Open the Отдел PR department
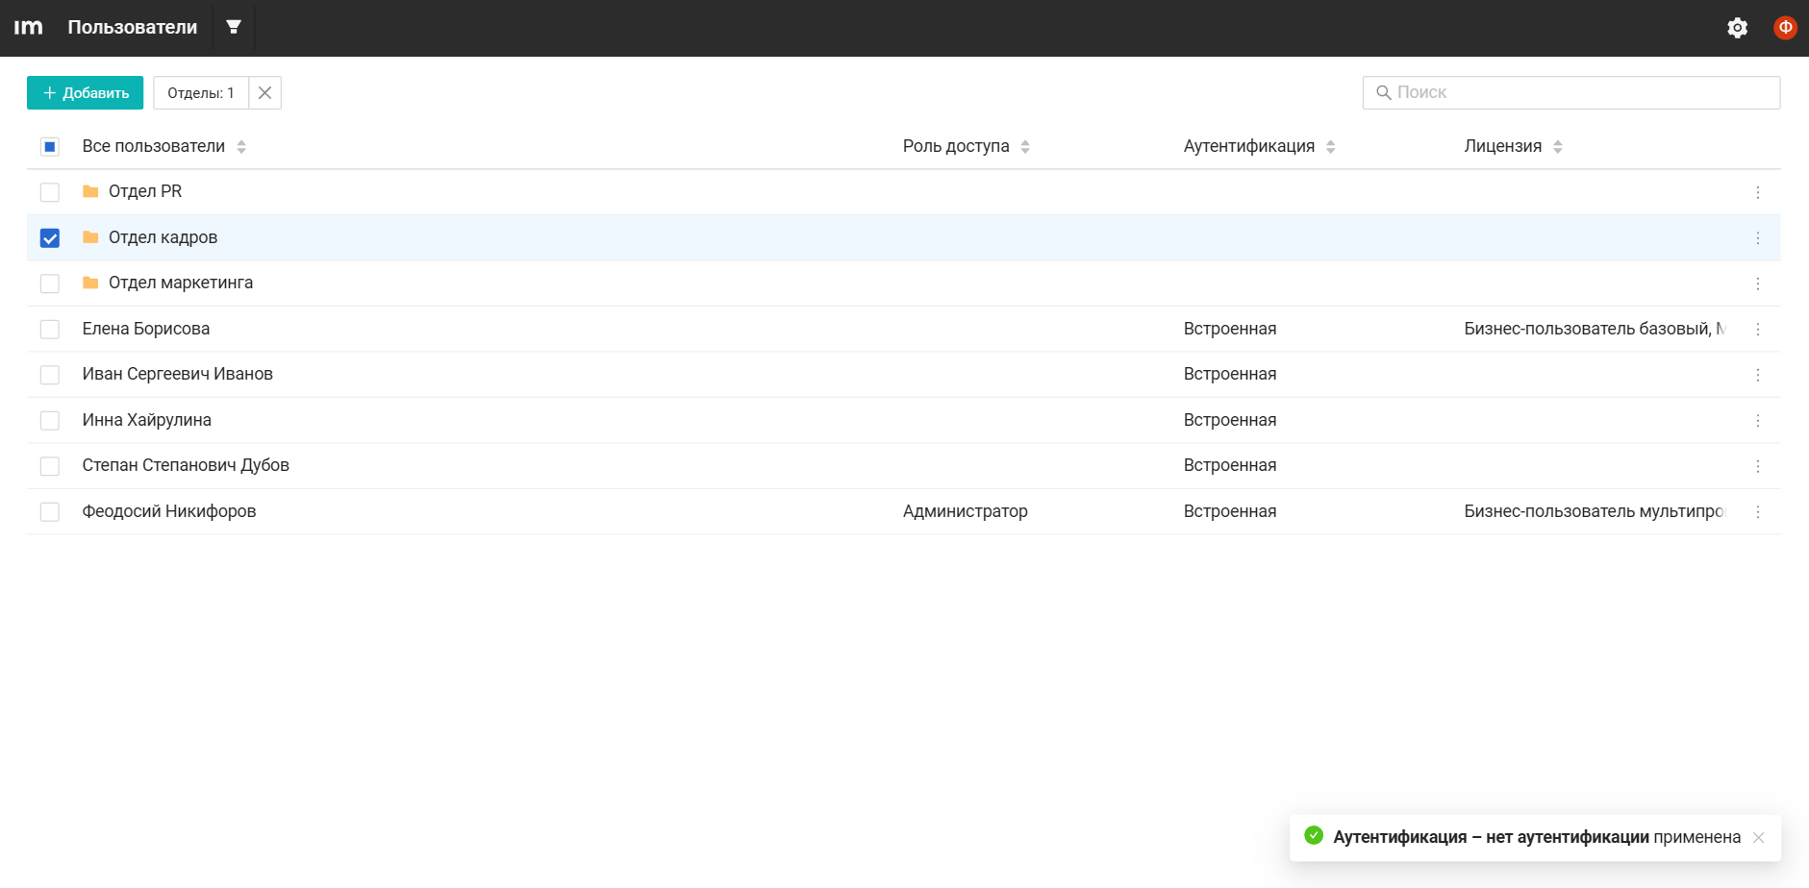 (x=145, y=191)
